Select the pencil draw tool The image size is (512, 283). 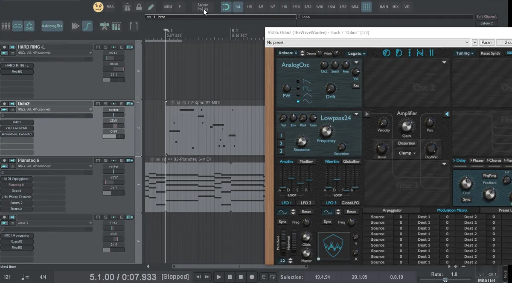(x=151, y=7)
